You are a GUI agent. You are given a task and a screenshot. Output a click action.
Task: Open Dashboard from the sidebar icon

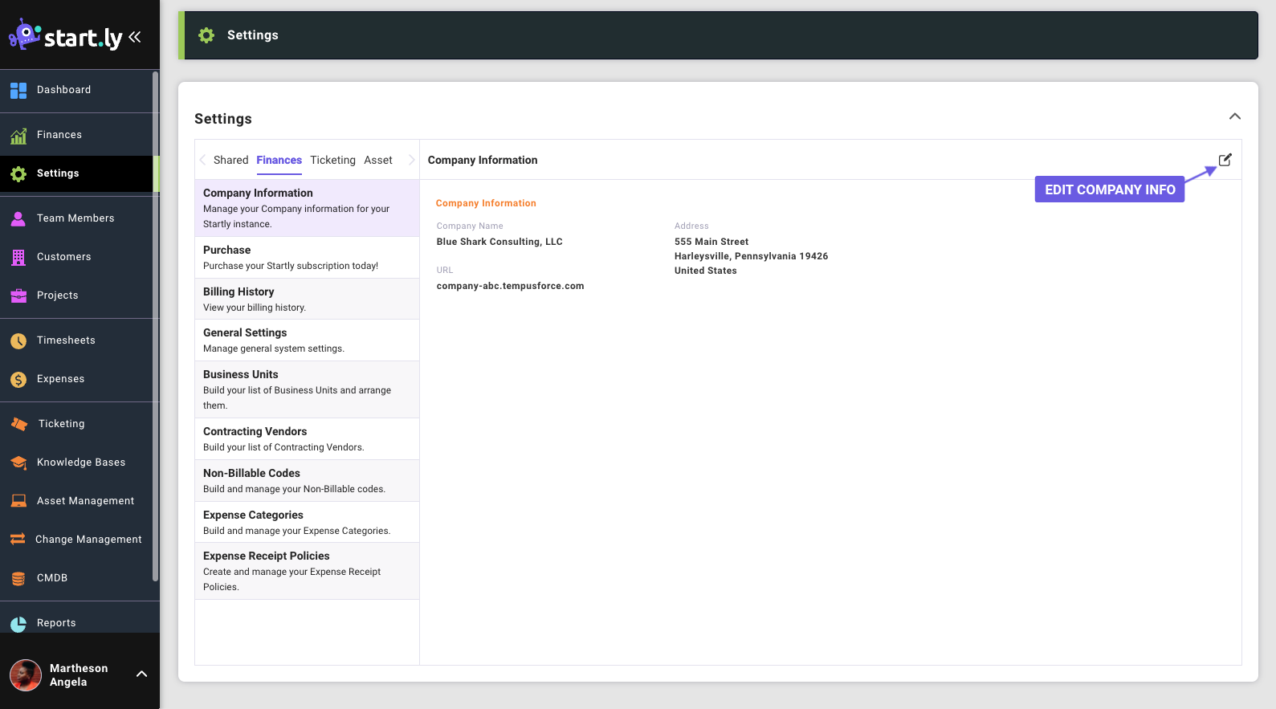(x=18, y=91)
